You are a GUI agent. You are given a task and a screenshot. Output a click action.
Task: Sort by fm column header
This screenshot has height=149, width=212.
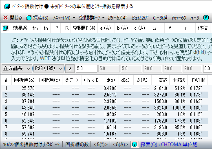35,28
